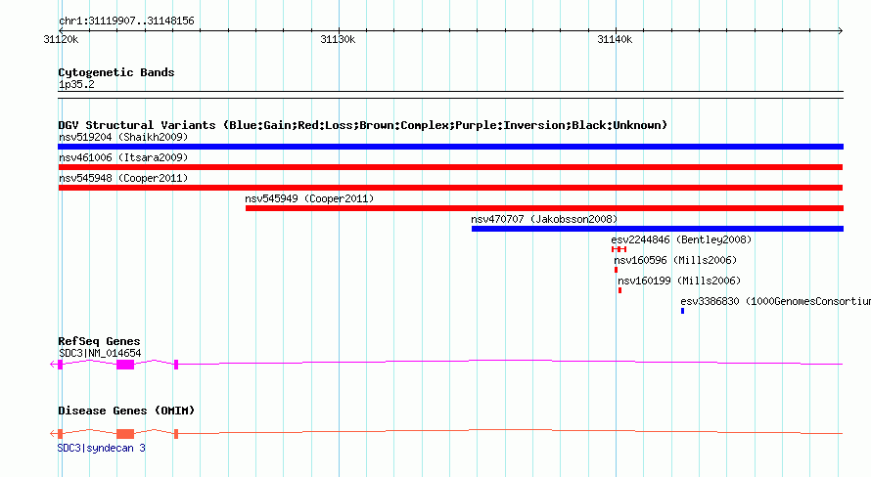871x477 pixels.
Task: Click the orange OMIM gene strand arrow
Action: click(x=53, y=434)
